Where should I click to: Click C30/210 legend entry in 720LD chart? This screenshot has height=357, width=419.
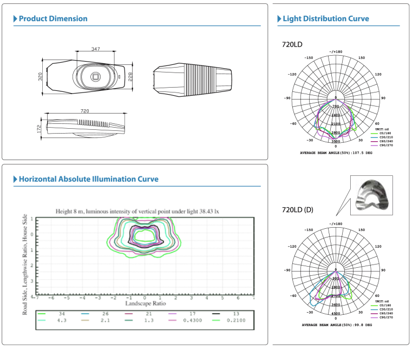[382, 137]
